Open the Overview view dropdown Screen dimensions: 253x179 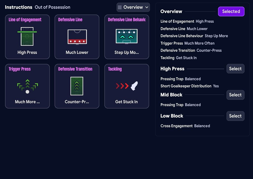[x=133, y=7]
